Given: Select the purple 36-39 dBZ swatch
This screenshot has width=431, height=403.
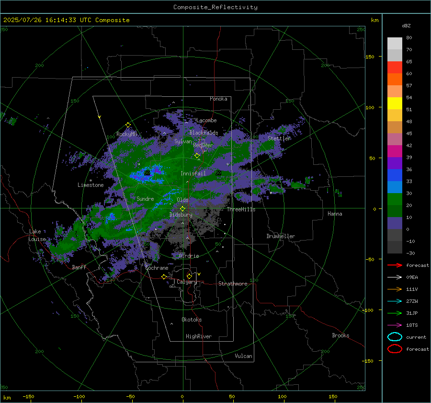Looking at the screenshot, I should click(x=395, y=163).
